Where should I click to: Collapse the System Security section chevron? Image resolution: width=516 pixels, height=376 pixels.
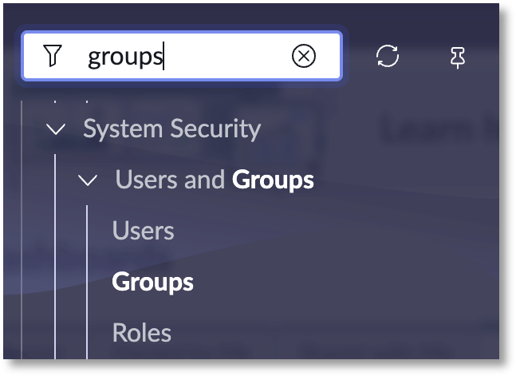click(56, 129)
